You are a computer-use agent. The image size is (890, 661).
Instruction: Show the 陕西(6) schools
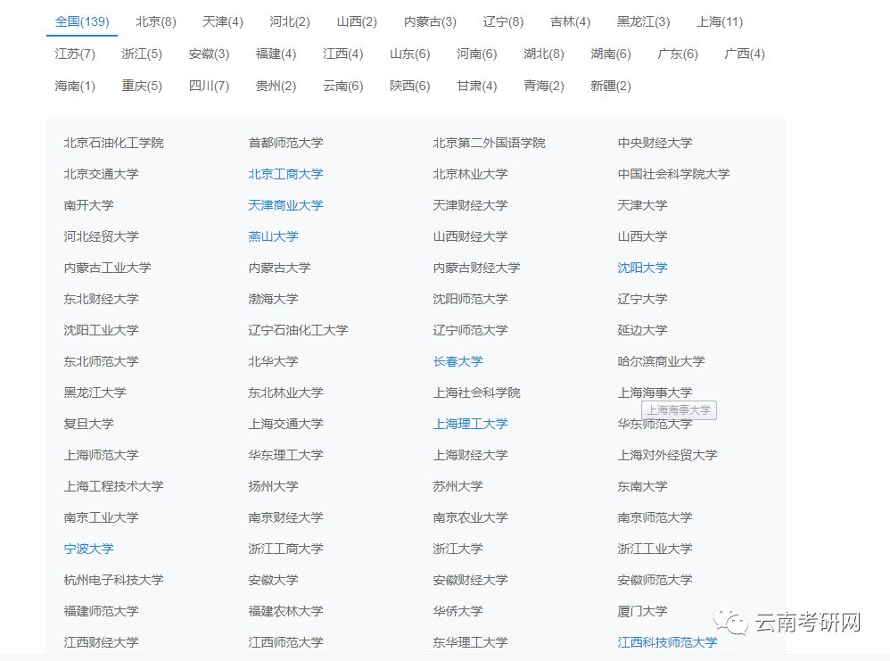click(x=410, y=86)
